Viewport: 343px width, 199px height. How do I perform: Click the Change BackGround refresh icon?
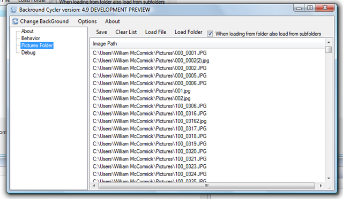point(16,21)
